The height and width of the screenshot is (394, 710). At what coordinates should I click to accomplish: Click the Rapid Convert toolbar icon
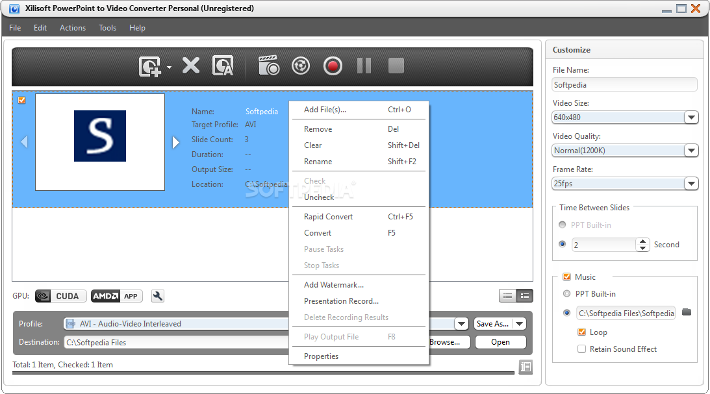301,66
